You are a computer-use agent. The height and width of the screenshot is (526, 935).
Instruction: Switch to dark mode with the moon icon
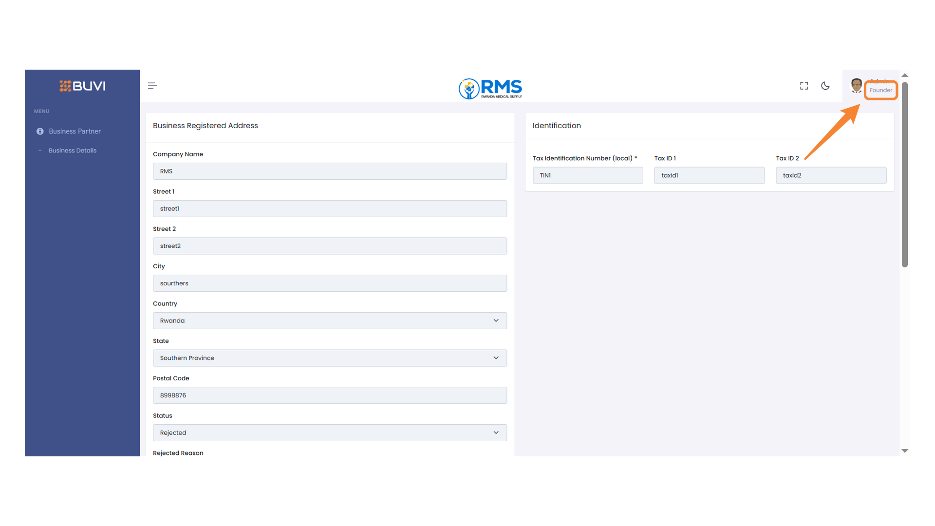825,85
